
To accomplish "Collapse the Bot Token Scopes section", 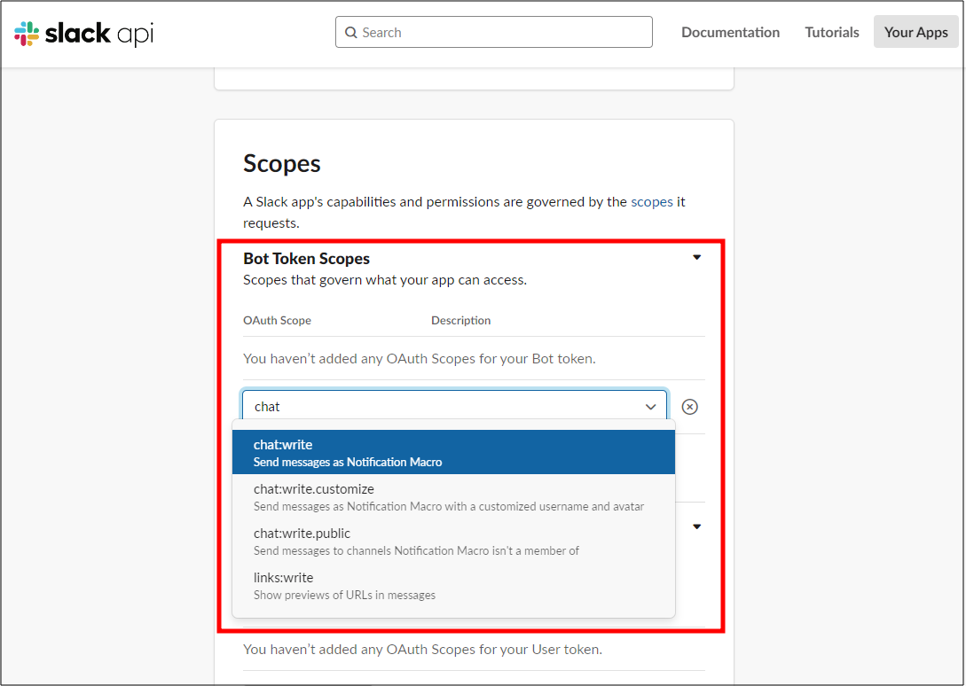I will 696,257.
